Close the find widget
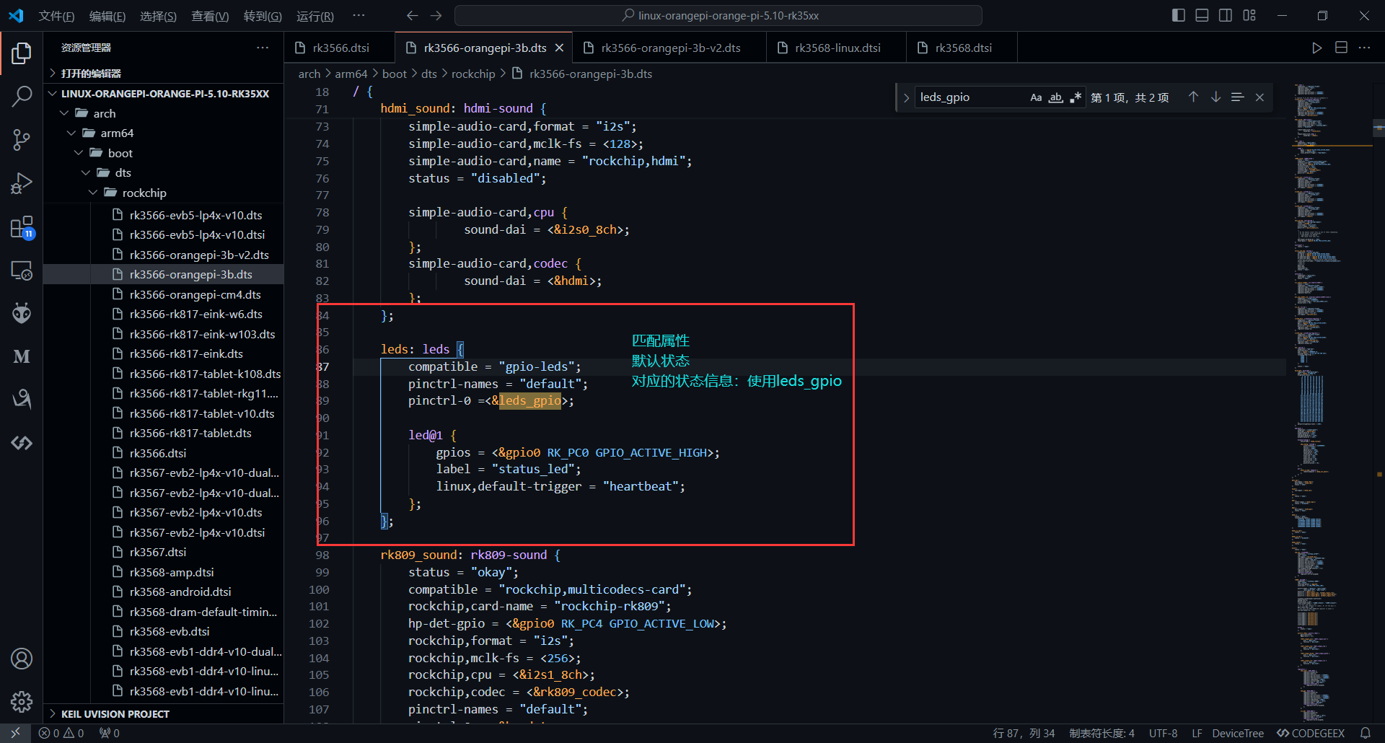The height and width of the screenshot is (743, 1385). 1259,97
